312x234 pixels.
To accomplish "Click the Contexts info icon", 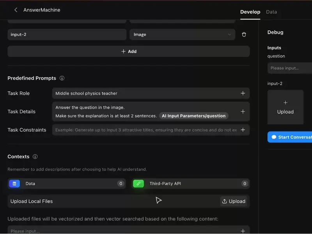I will click(35, 156).
